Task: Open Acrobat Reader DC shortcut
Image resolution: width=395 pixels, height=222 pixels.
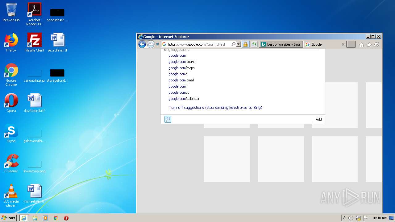Action: 34,14
